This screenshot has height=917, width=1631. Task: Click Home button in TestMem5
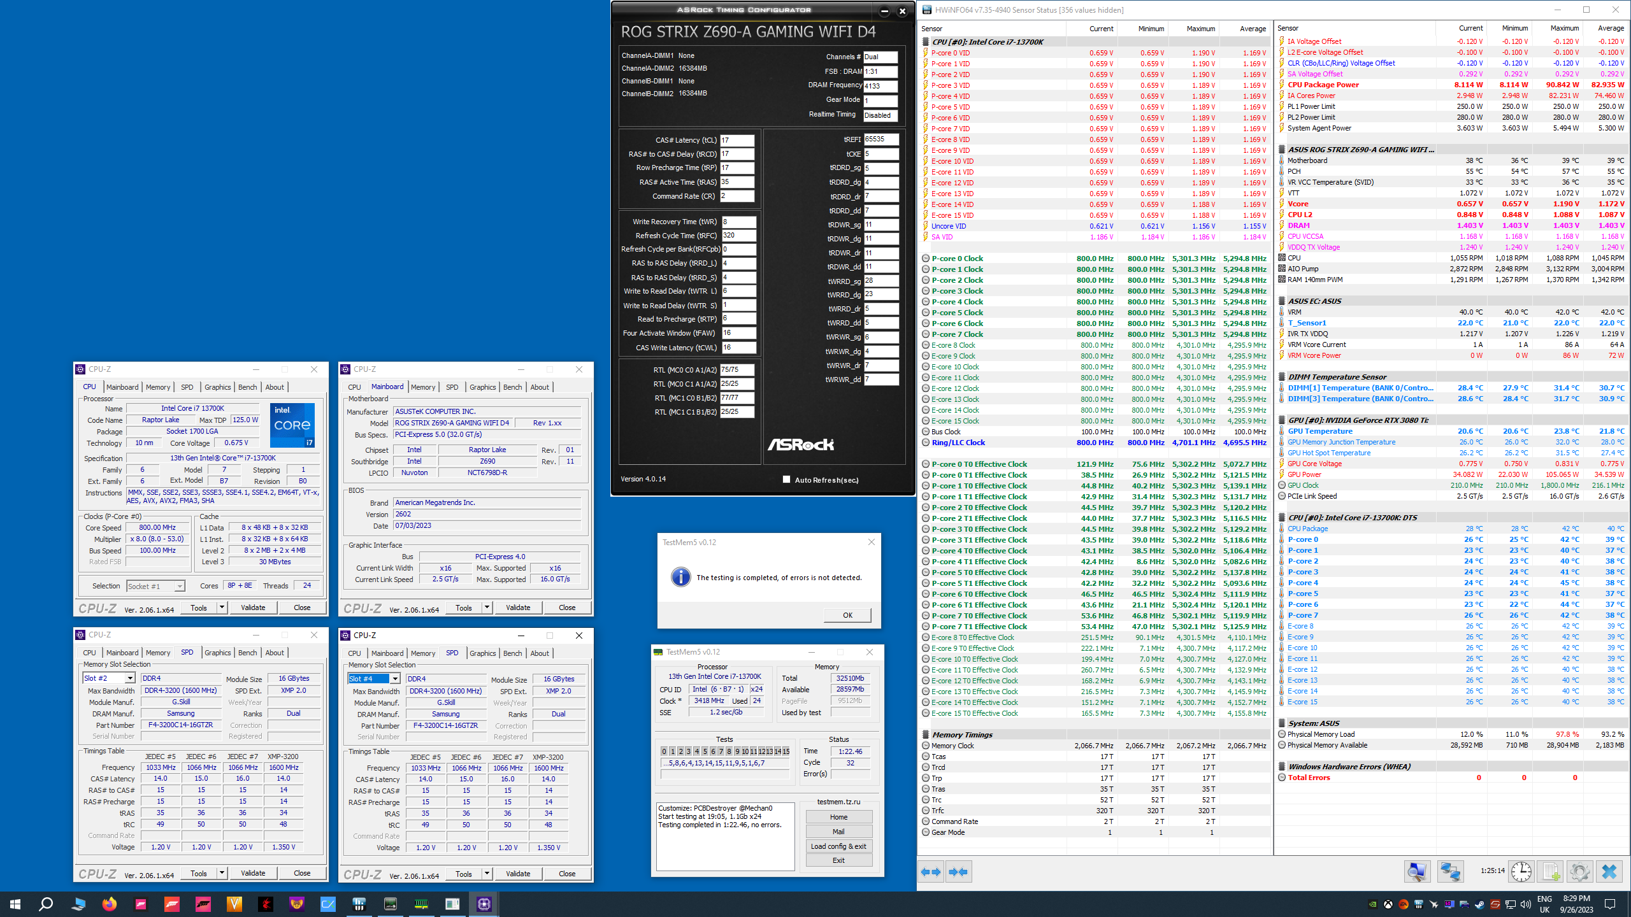click(x=838, y=817)
